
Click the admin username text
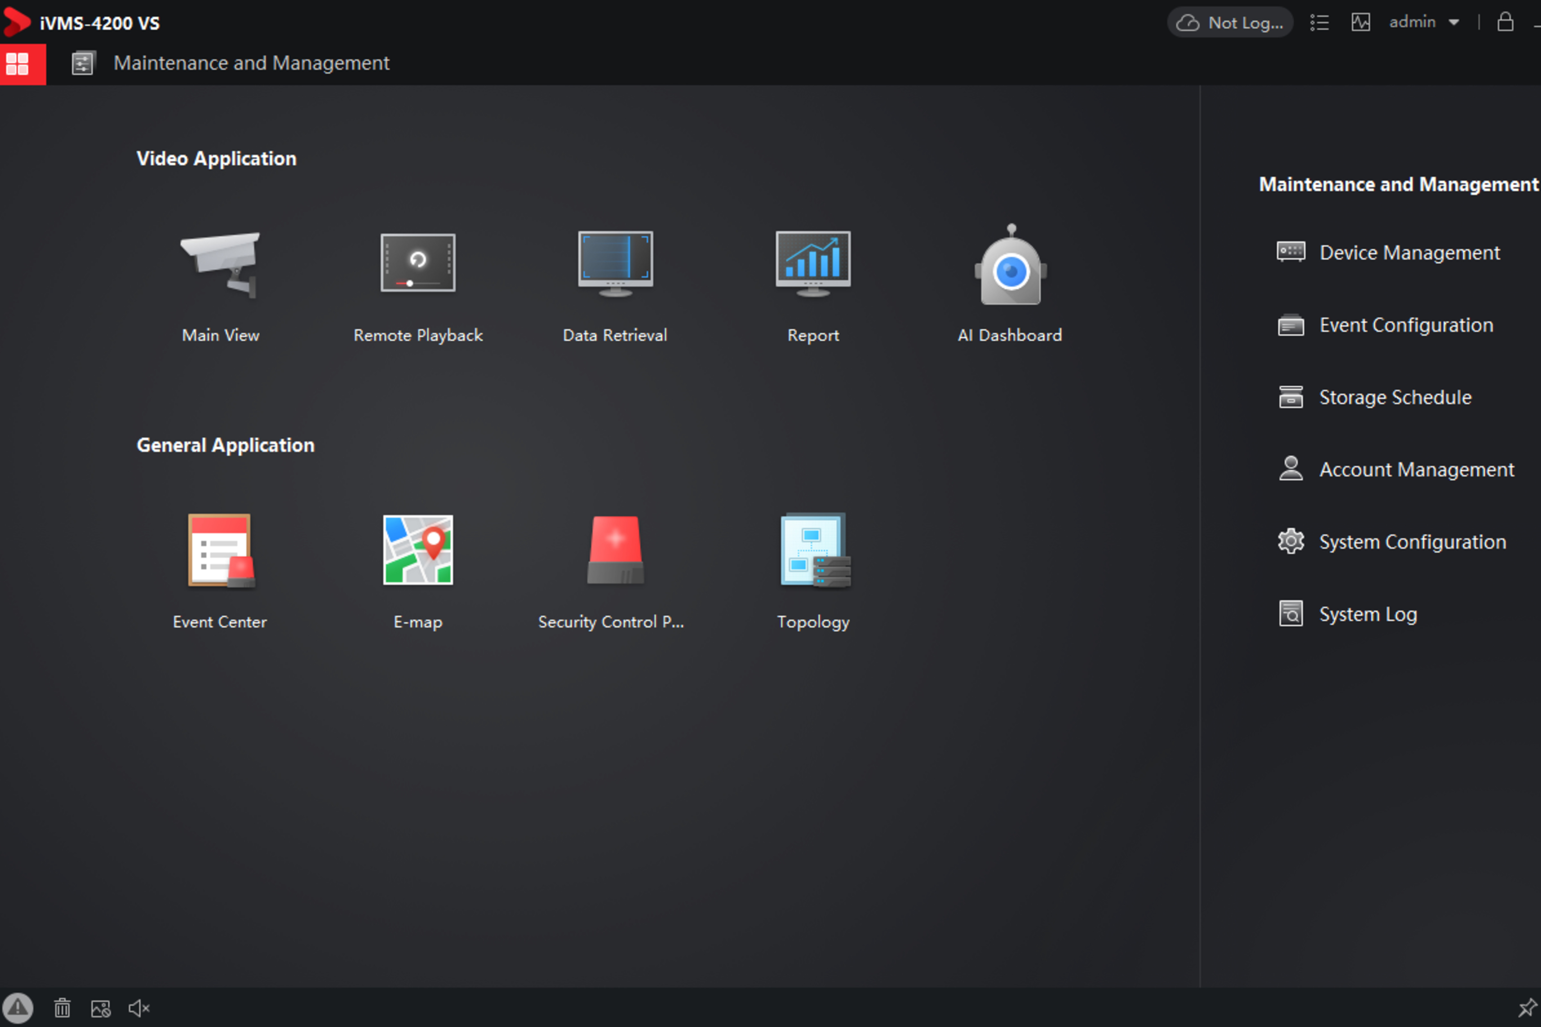coord(1413,22)
